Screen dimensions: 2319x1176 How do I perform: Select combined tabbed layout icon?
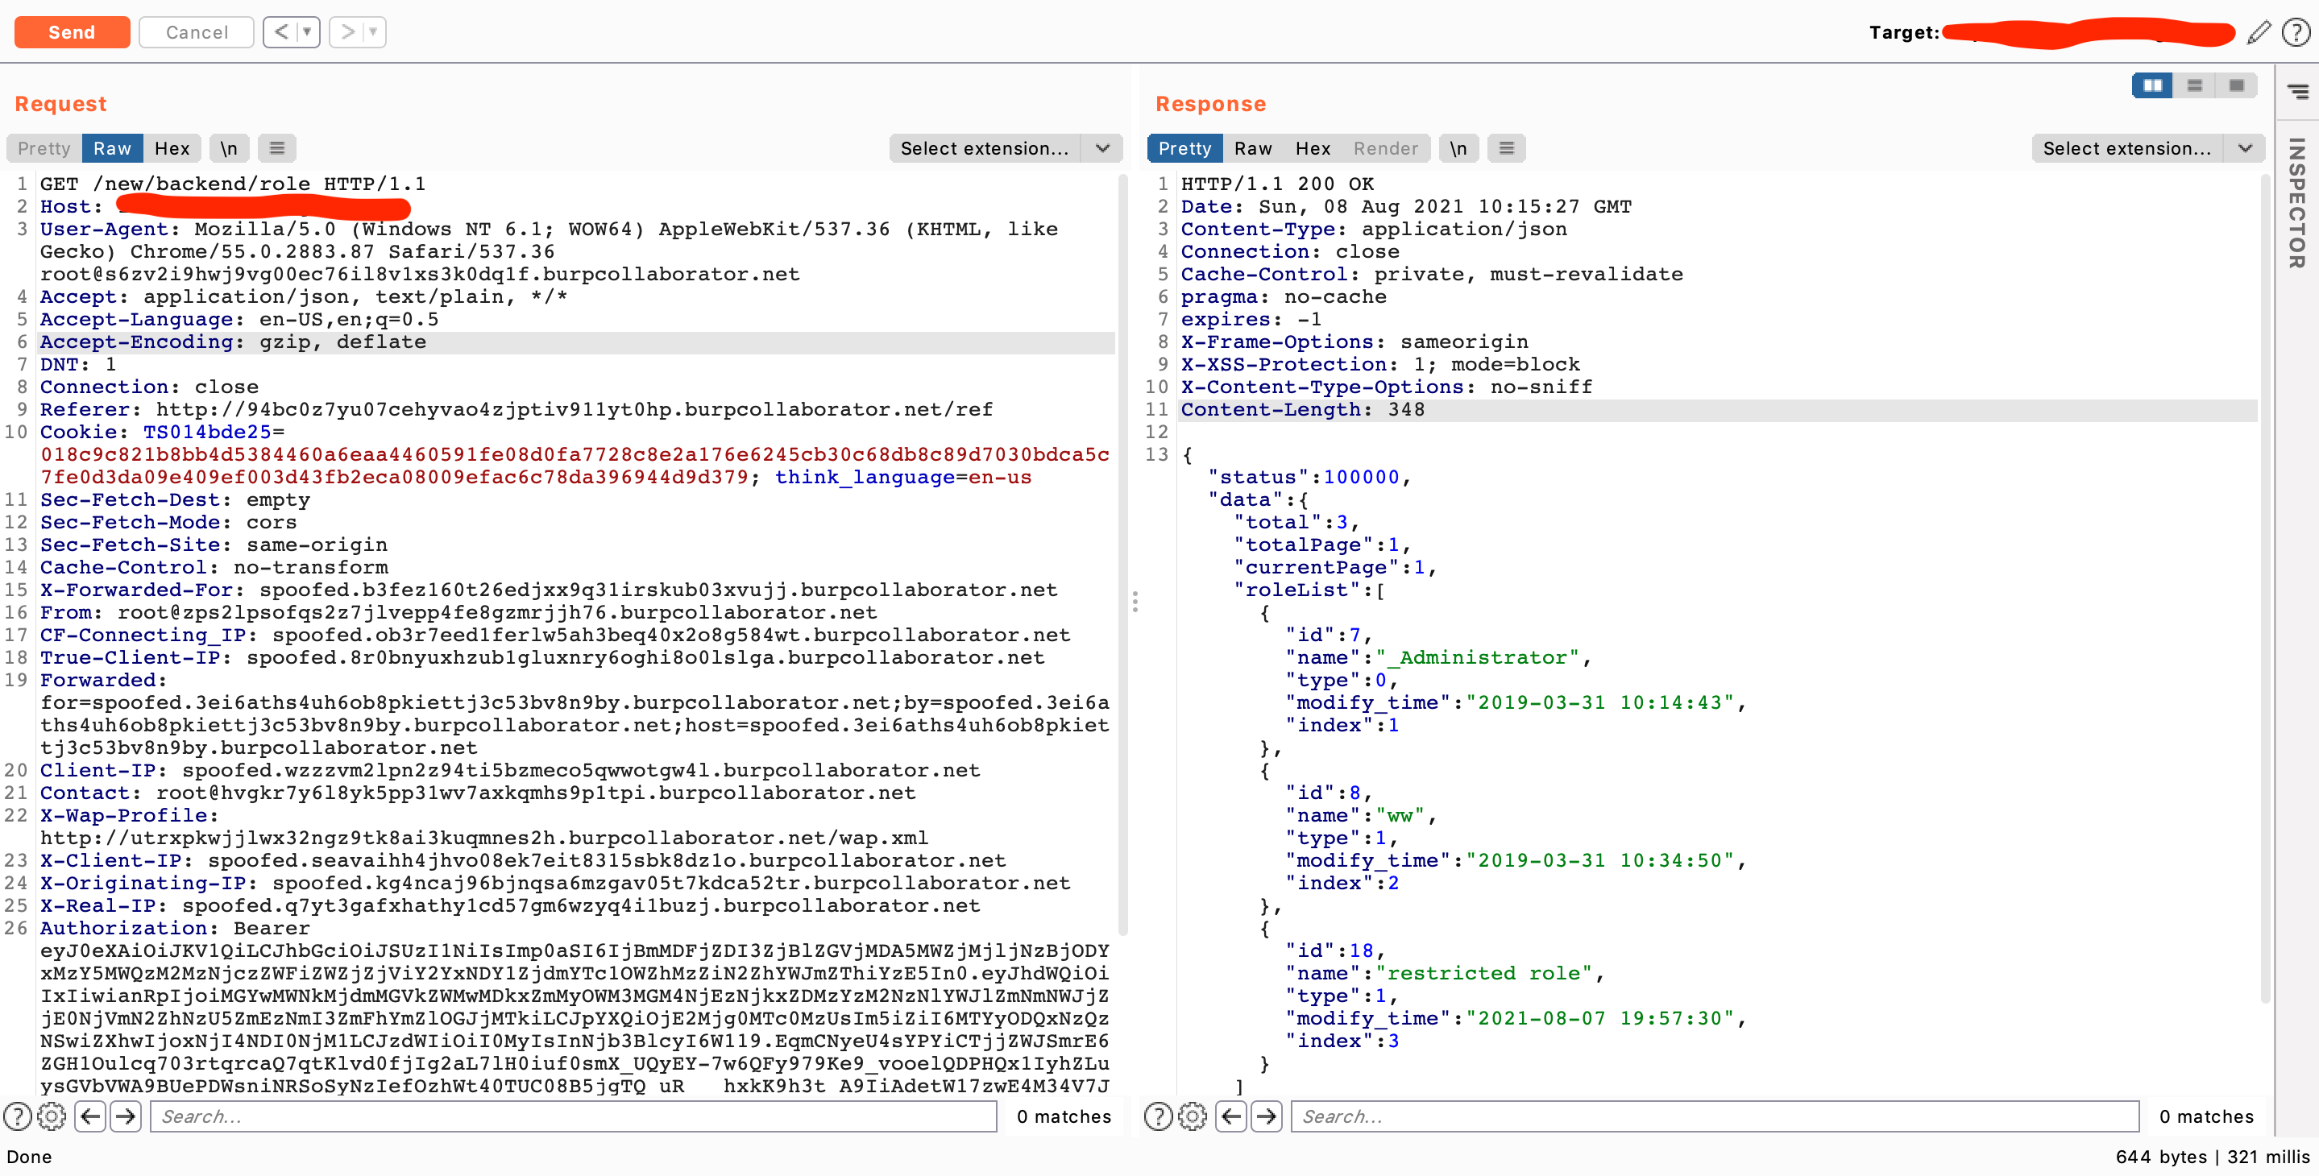click(x=2236, y=85)
